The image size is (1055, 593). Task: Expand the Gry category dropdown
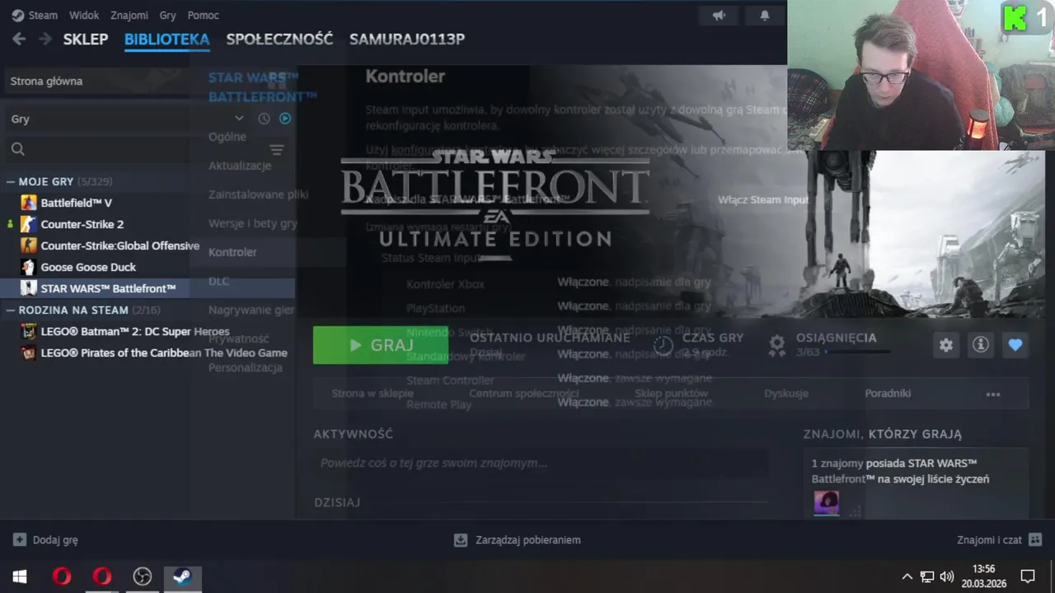(x=239, y=119)
